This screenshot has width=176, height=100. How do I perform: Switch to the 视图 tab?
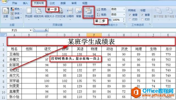[x=85, y=3]
